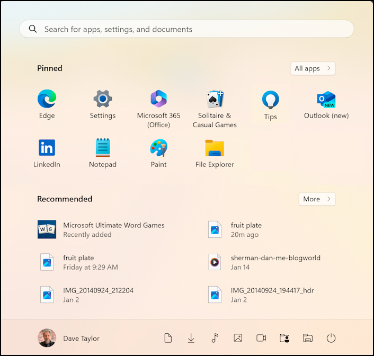This screenshot has height=356, width=374.
Task: Open Dave Taylor's profile picture
Action: pos(47,338)
